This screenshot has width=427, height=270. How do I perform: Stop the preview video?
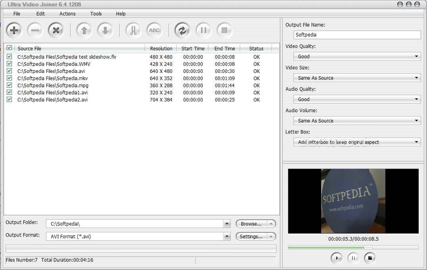[370, 258]
